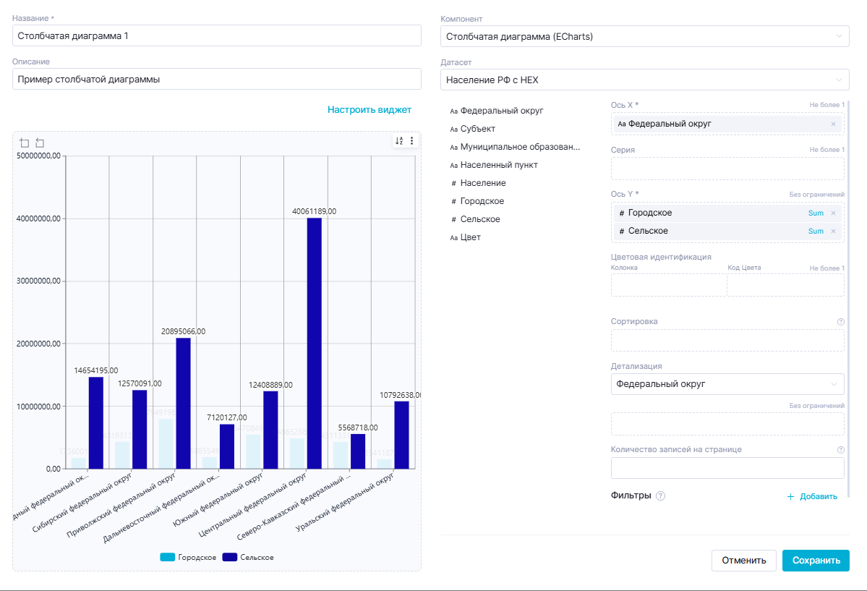Click help icon next to Сортировка
This screenshot has width=867, height=591.
click(840, 321)
